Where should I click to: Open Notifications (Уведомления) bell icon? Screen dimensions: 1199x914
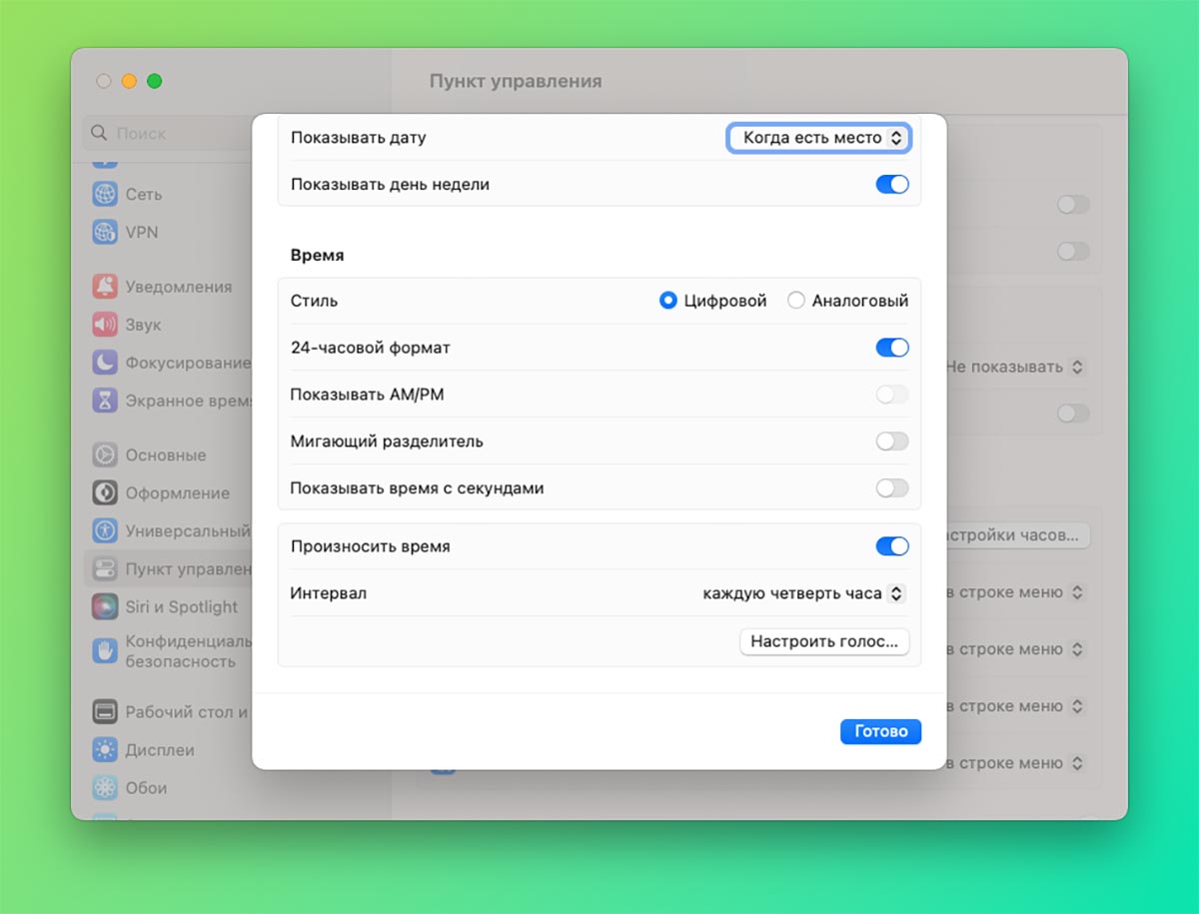pos(105,287)
